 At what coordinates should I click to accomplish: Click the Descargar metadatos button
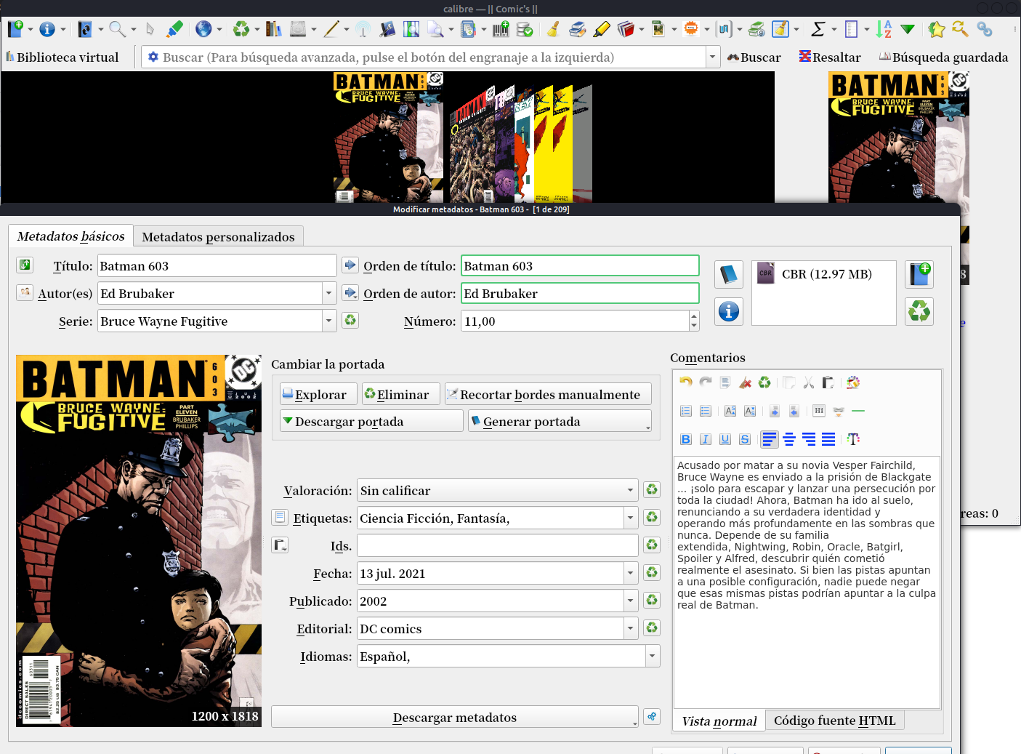tap(455, 717)
